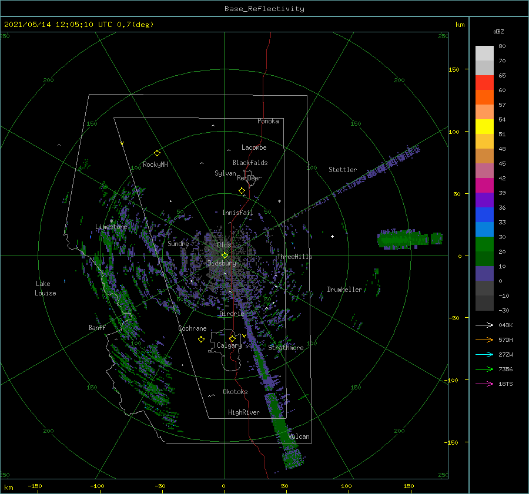Screen dimensions: 529x494
Task: Click the Lacombe label
Action: click(254, 147)
